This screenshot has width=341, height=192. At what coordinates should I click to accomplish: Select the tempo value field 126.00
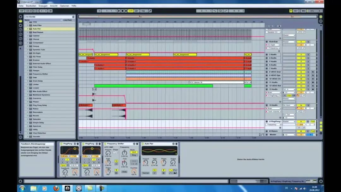(28, 11)
